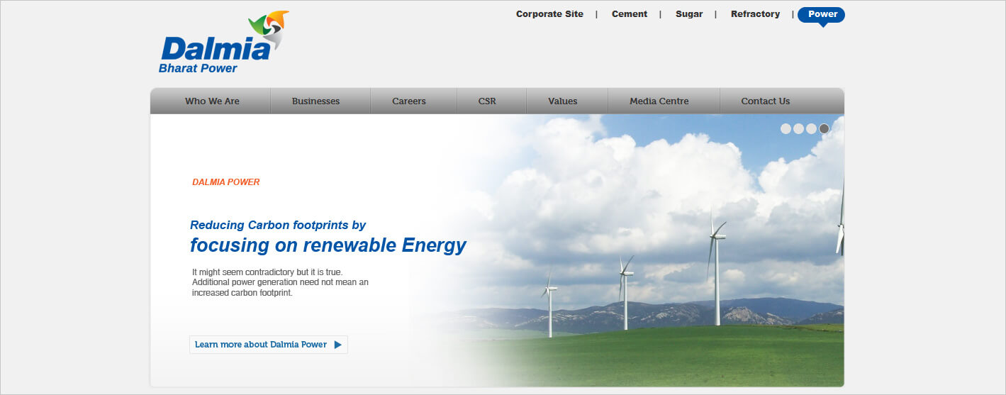The width and height of the screenshot is (1006, 395).
Task: Open the Who We Are menu
Action: click(212, 101)
